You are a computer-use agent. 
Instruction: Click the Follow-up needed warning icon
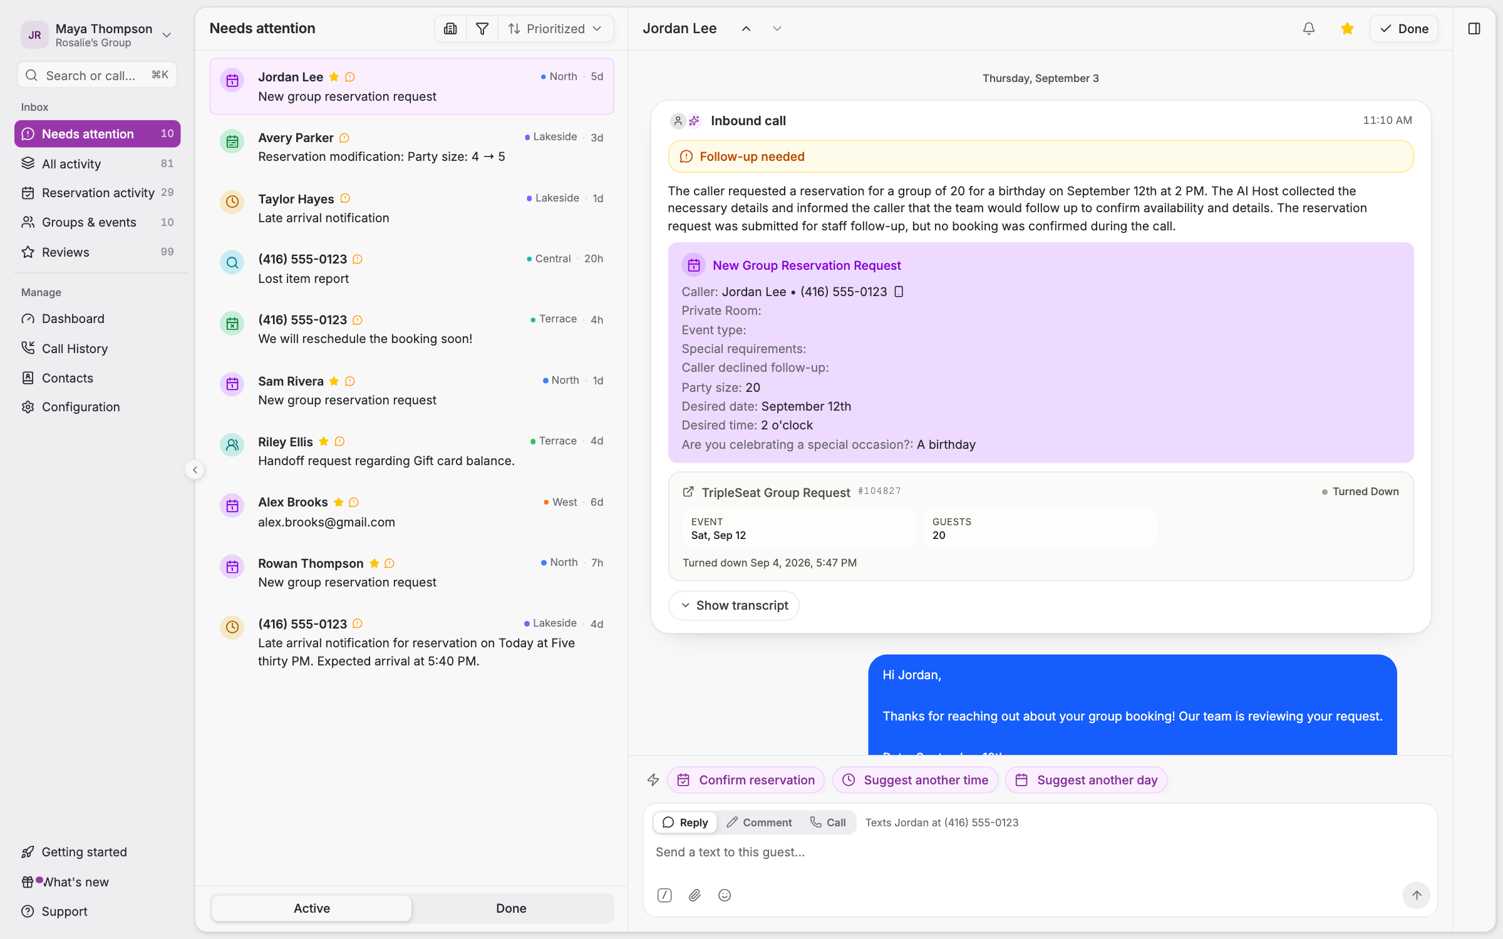pos(686,156)
